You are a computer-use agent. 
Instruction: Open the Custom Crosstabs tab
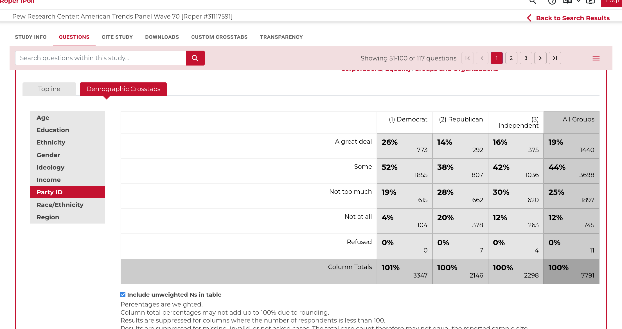(x=219, y=37)
